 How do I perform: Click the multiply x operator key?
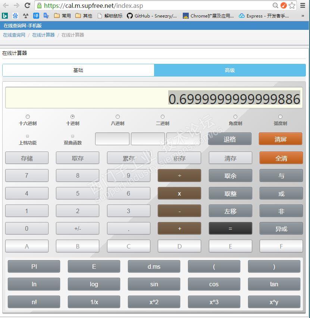tap(179, 193)
